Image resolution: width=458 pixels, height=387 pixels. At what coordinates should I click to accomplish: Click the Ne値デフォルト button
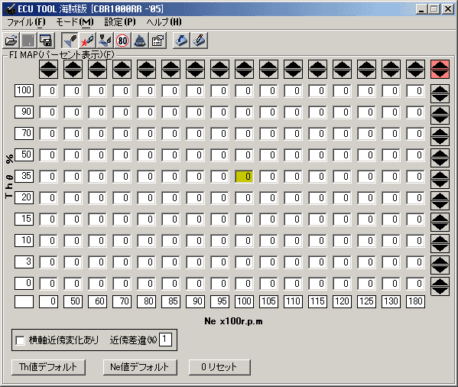coord(140,367)
